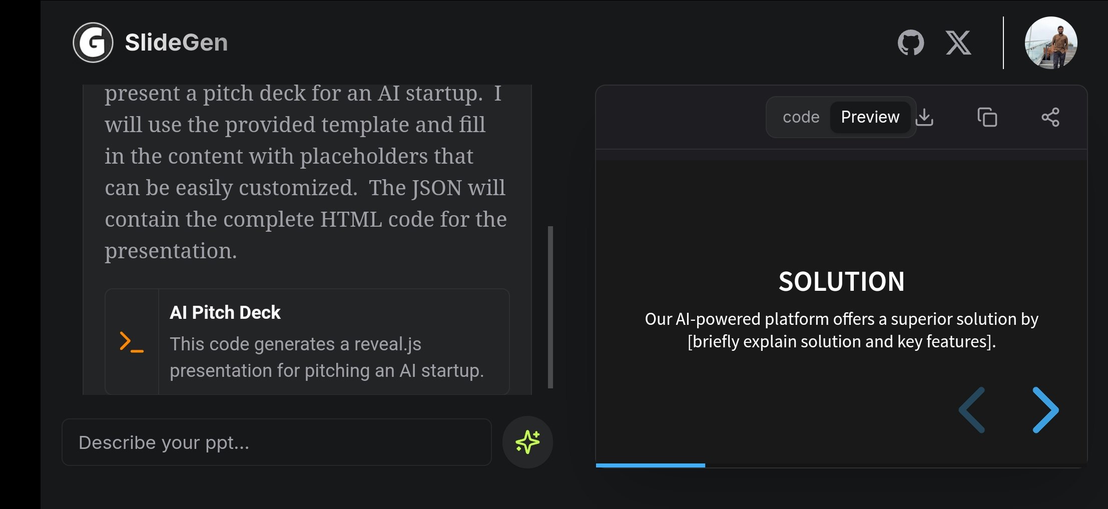This screenshot has height=509, width=1108.
Task: Open the GitHub icon link
Action: 911,43
